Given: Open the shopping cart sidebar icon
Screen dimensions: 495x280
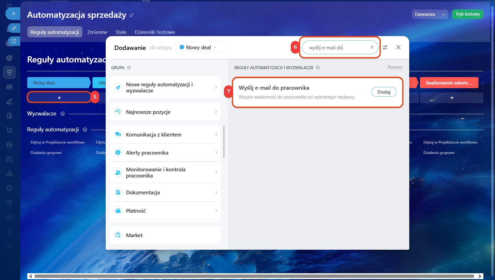Looking at the screenshot, I should [x=9, y=130].
